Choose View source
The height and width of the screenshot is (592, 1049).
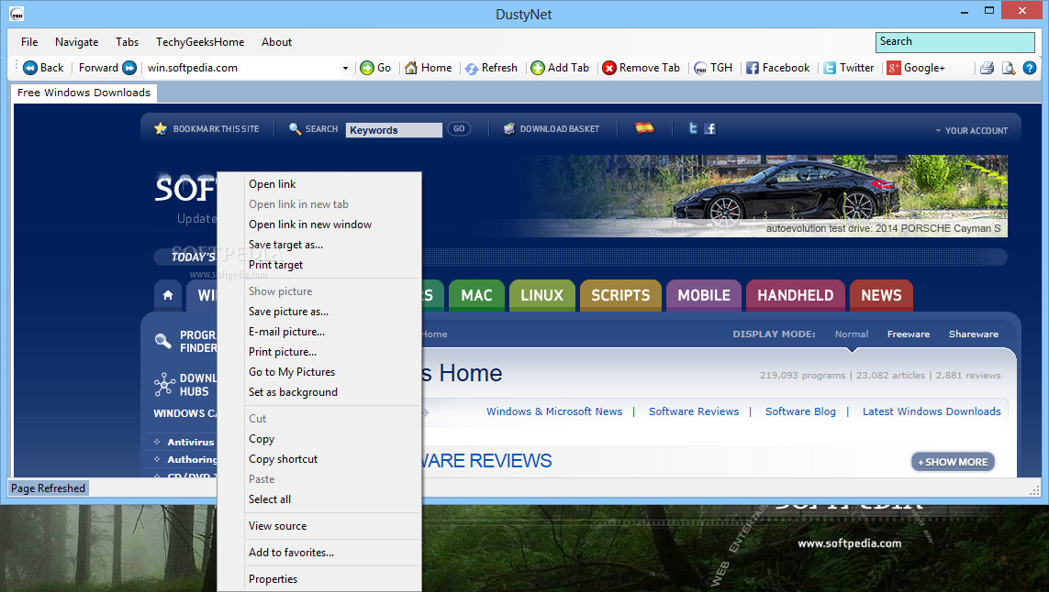[x=319, y=526]
